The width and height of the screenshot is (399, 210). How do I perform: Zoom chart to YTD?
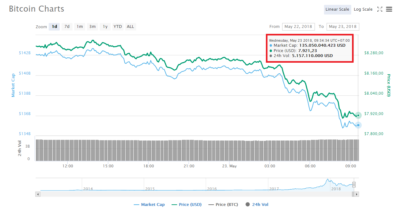[x=118, y=27]
